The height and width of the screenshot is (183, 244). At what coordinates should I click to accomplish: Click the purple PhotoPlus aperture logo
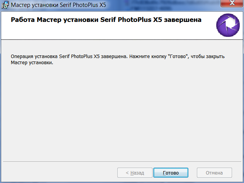[x=228, y=25]
